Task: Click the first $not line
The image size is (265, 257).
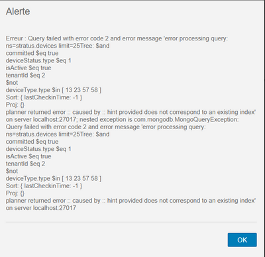Action: pyautogui.click(x=12, y=83)
